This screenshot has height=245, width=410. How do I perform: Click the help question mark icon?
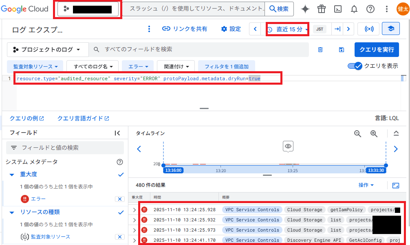point(370,9)
